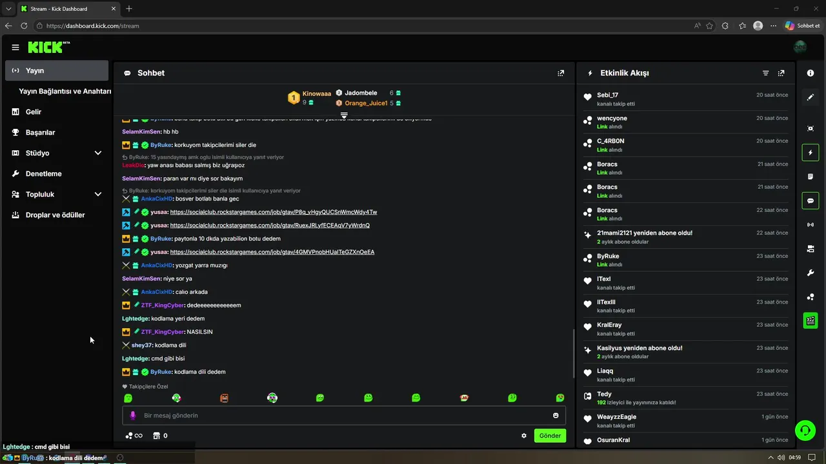Screen dimensions: 826x464
Task: Click in the Bir mesaj gönderin field
Action: [x=344, y=416]
